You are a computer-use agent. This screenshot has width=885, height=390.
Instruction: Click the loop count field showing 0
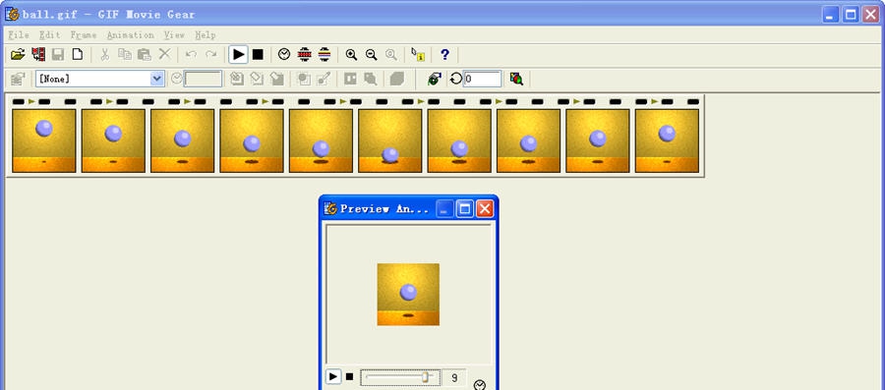click(482, 79)
